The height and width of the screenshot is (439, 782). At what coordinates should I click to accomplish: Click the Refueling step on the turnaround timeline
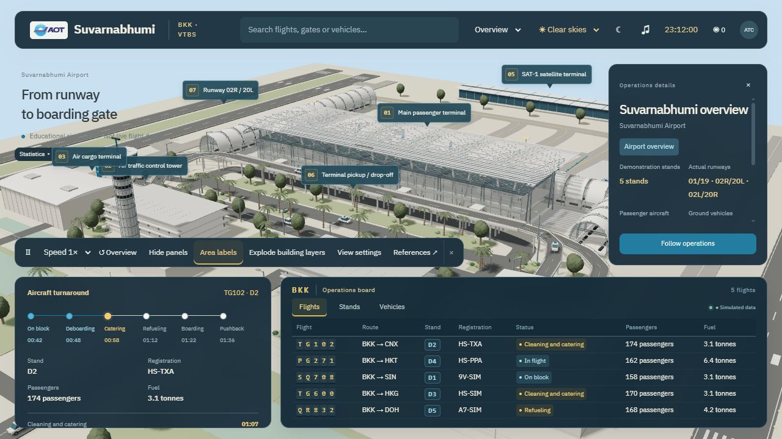[154, 328]
